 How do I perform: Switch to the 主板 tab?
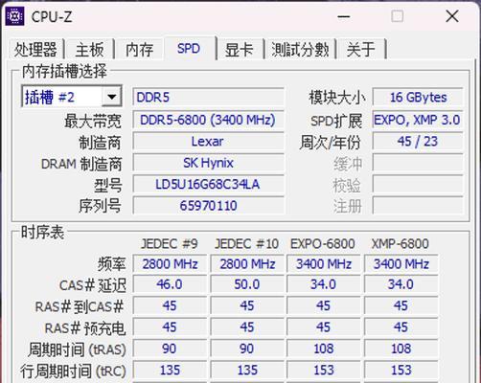[x=89, y=50]
